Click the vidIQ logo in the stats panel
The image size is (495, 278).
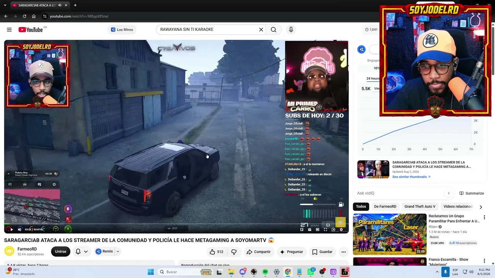tap(361, 49)
